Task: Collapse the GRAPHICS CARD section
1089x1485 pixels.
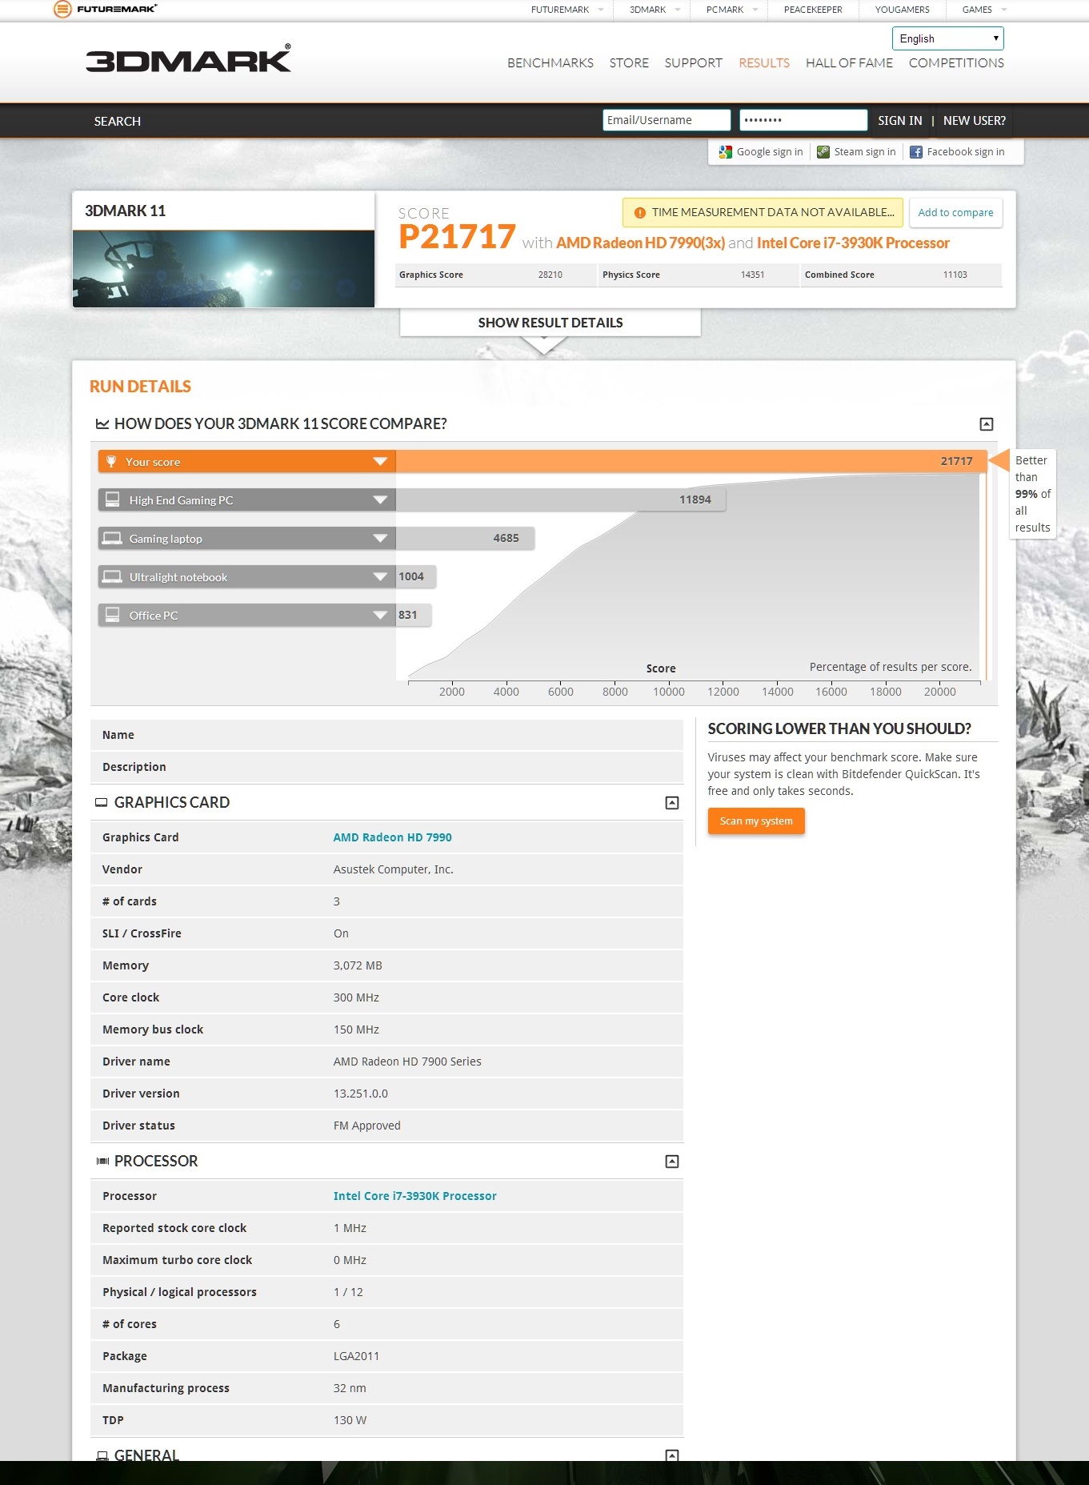Action: [x=672, y=803]
